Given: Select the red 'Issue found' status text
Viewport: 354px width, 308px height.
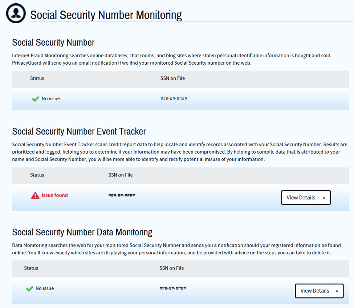Looking at the screenshot, I should 54,195.
